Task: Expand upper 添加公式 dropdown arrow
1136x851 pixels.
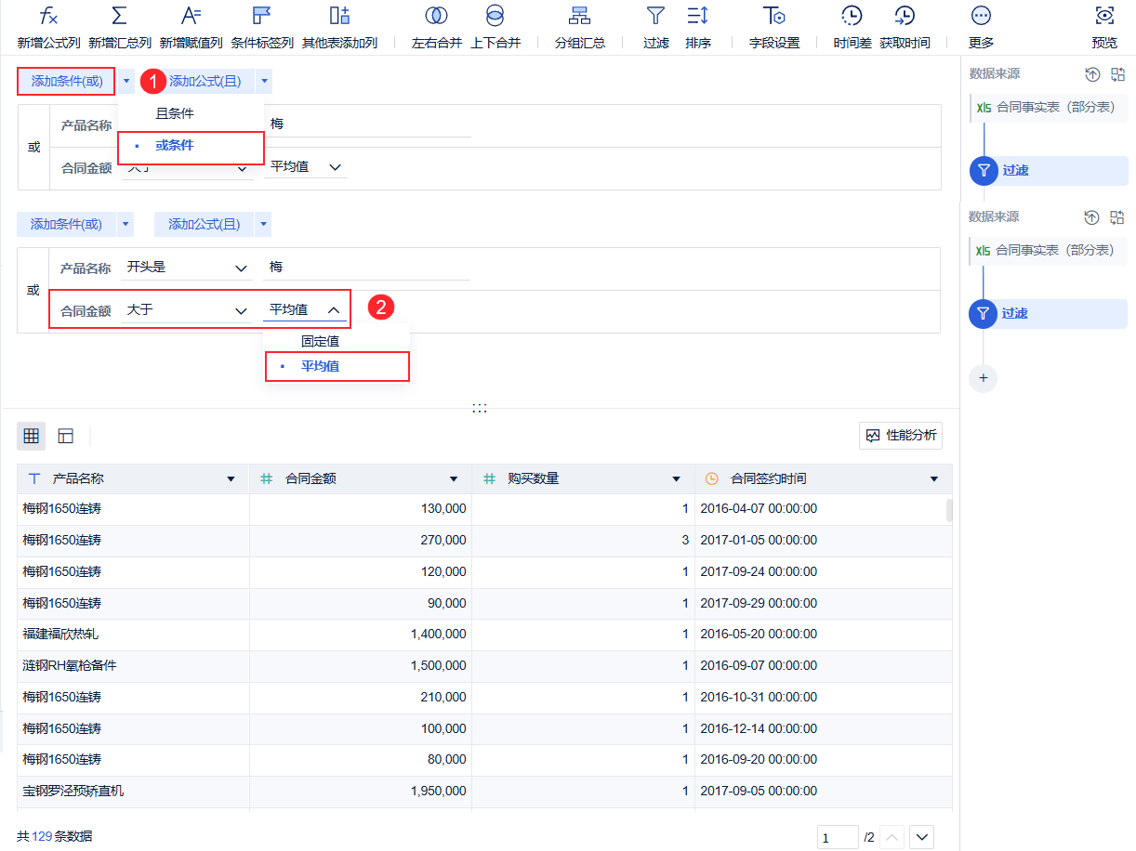Action: tap(264, 82)
